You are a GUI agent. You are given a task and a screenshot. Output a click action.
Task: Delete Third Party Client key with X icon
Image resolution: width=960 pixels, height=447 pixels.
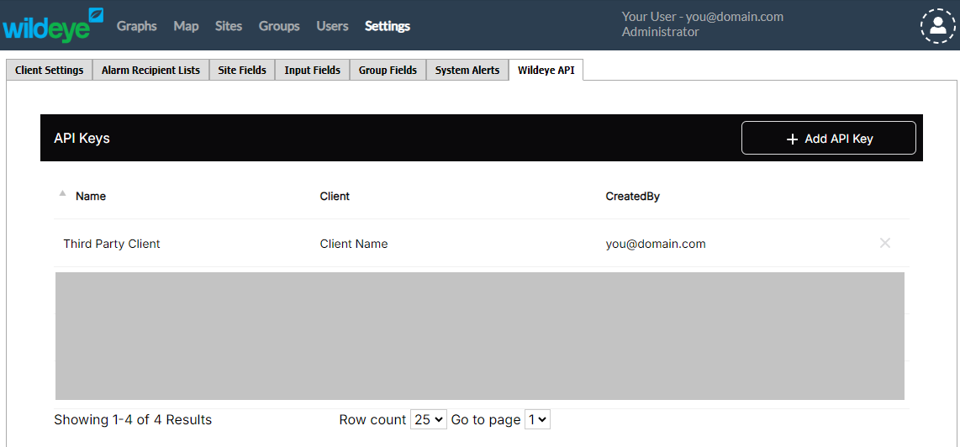(884, 243)
